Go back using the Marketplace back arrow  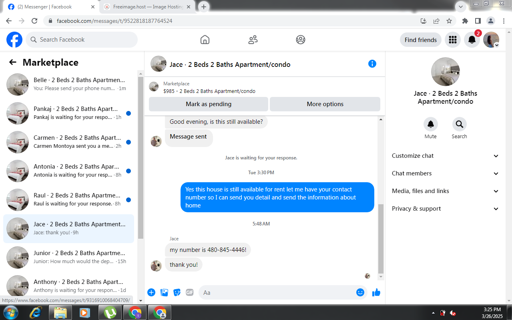[x=13, y=62]
